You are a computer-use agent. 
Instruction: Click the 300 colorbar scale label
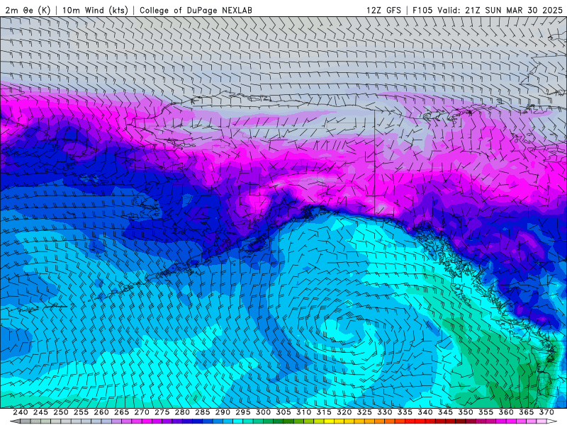click(263, 412)
